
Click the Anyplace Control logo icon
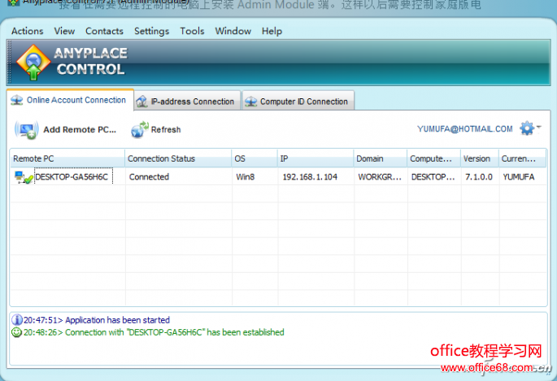coord(33,63)
